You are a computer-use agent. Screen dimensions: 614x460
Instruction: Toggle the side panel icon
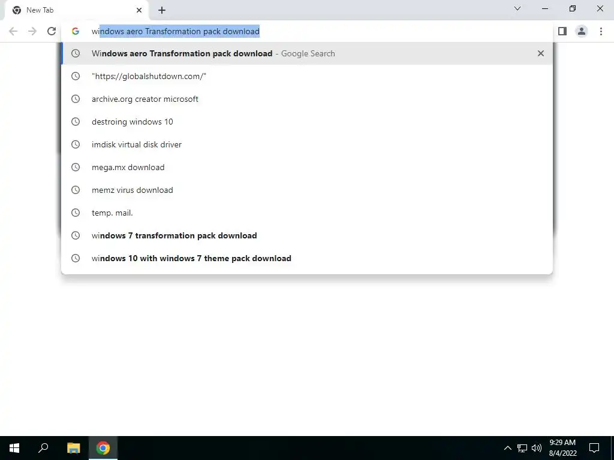(x=562, y=31)
